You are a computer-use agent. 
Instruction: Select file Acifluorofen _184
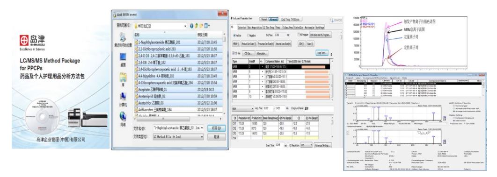coord(178,109)
